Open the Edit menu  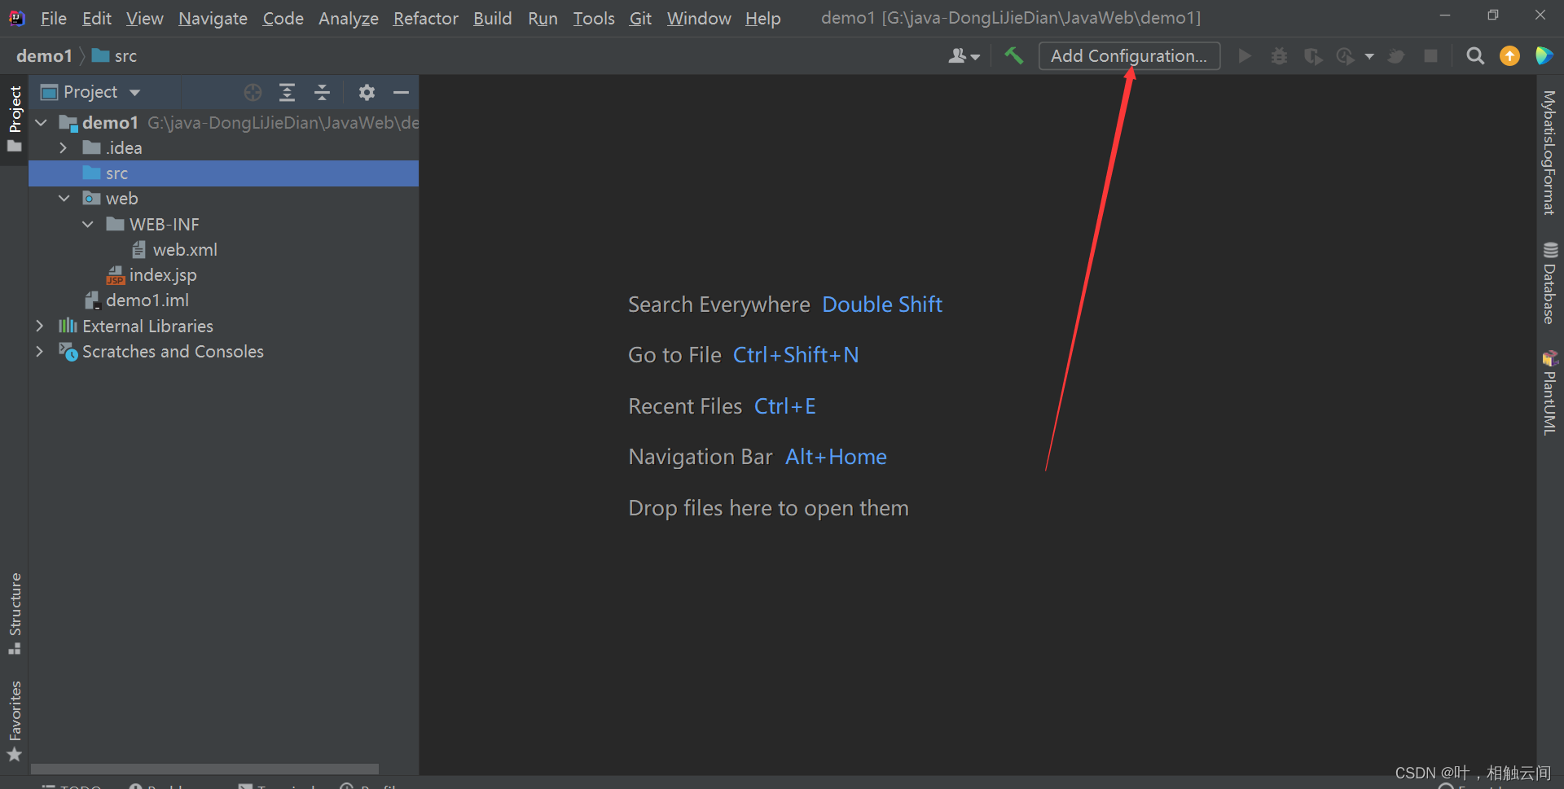(96, 18)
